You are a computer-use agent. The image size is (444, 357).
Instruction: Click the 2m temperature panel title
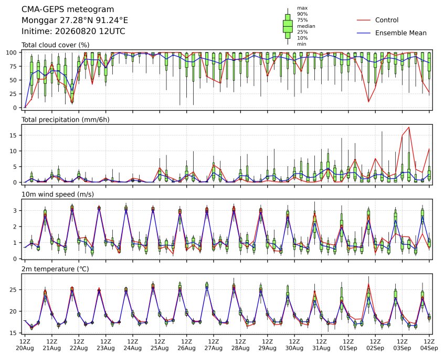point(55,269)
